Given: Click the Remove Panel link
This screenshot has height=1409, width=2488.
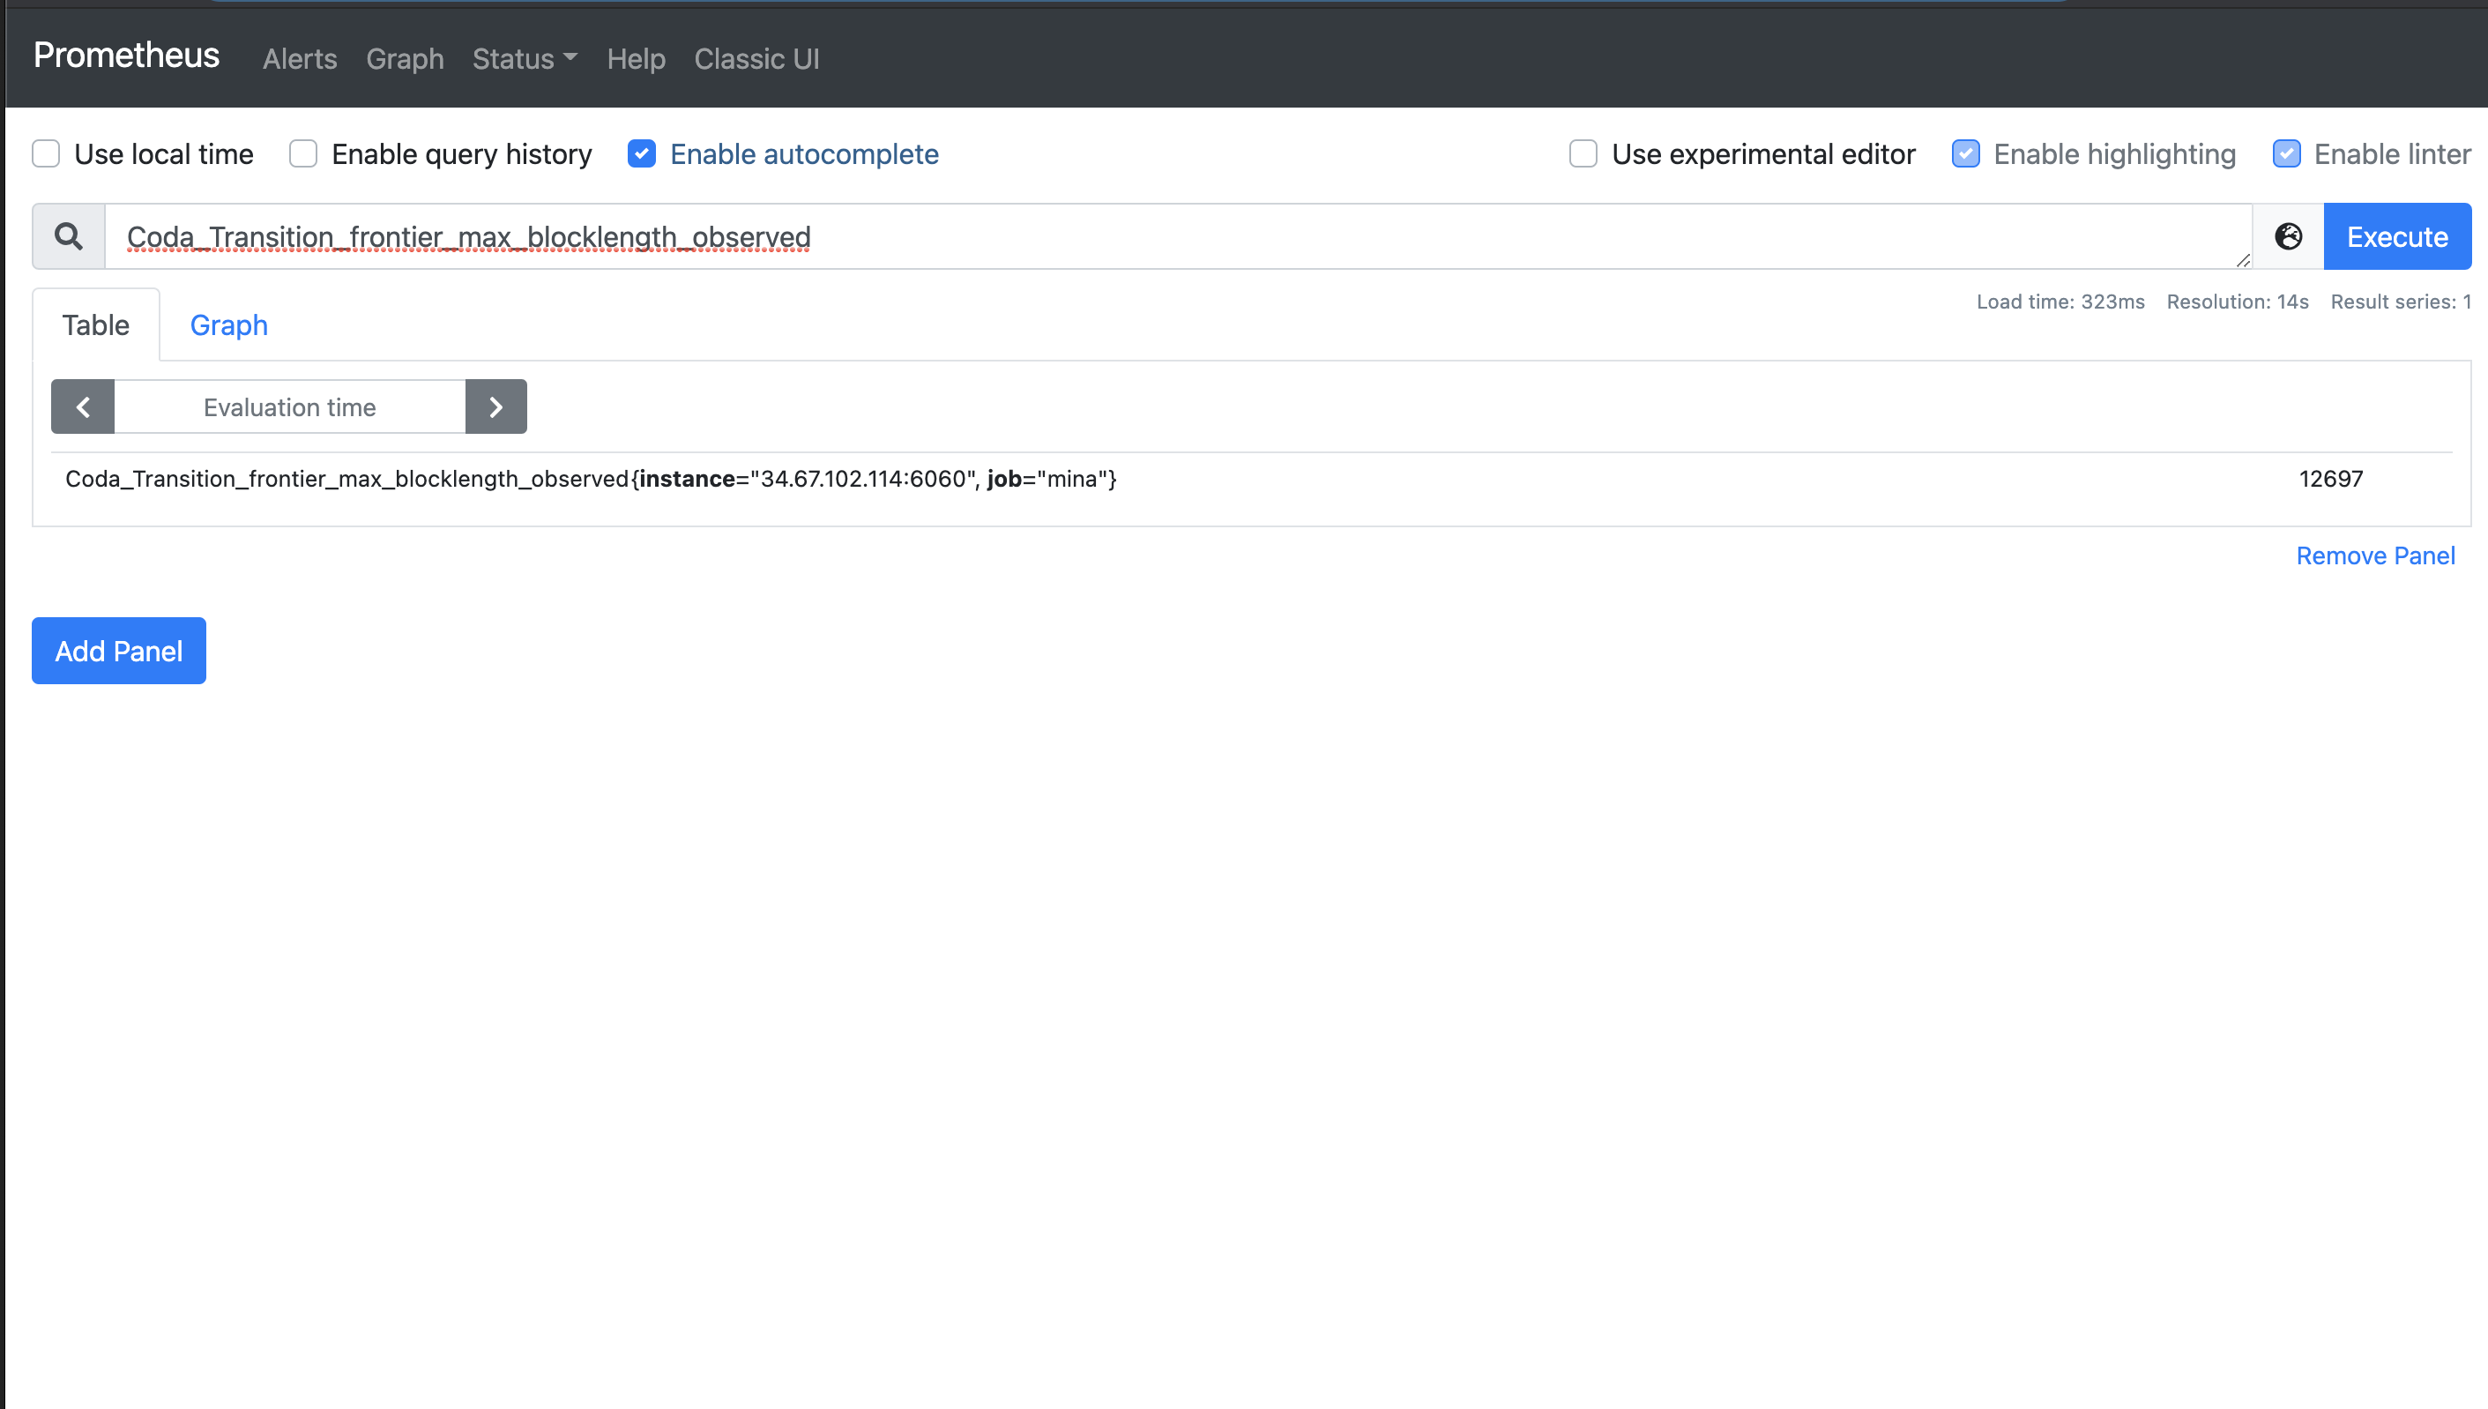Looking at the screenshot, I should tap(2375, 554).
